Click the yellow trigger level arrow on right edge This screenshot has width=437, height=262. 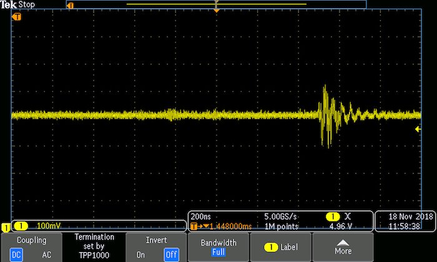point(418,129)
